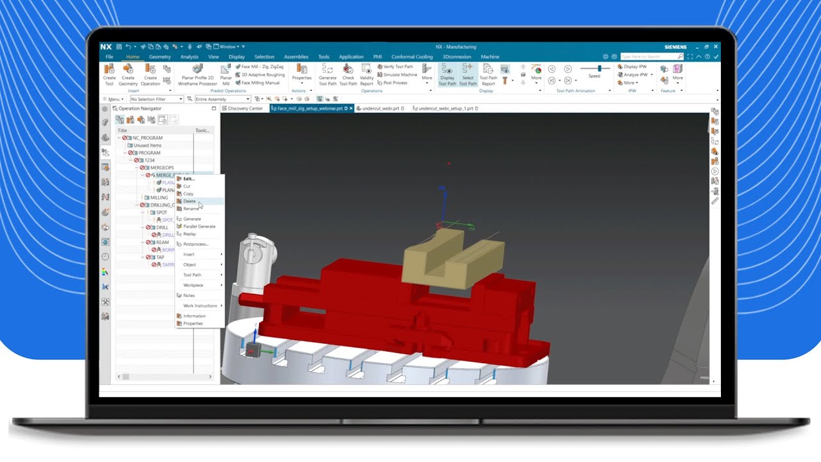Open the Discovery Center tab
This screenshot has height=462, width=821.
243,108
